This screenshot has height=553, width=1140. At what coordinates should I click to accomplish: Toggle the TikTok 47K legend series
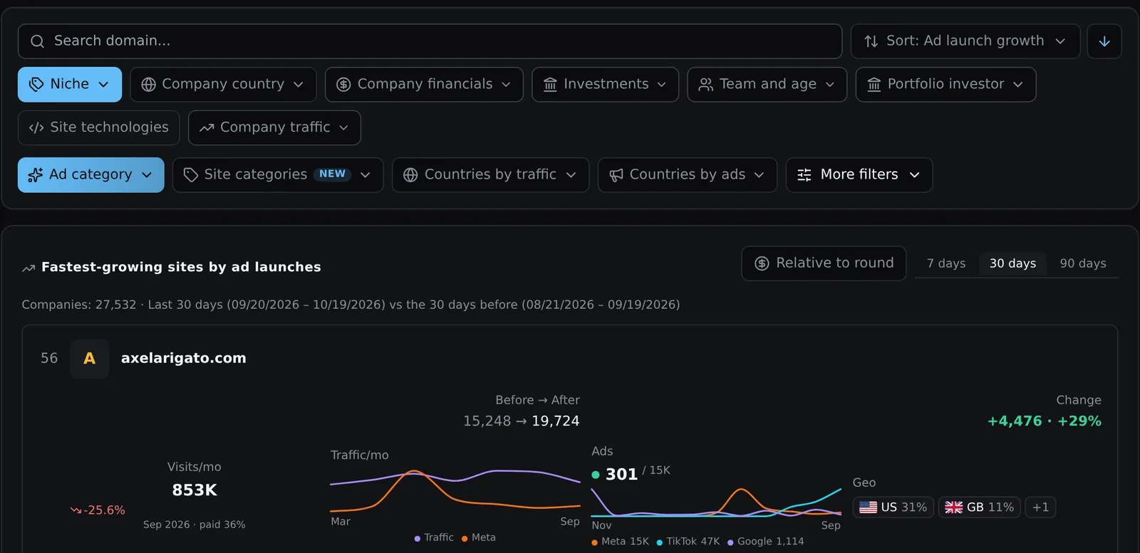coord(688,542)
